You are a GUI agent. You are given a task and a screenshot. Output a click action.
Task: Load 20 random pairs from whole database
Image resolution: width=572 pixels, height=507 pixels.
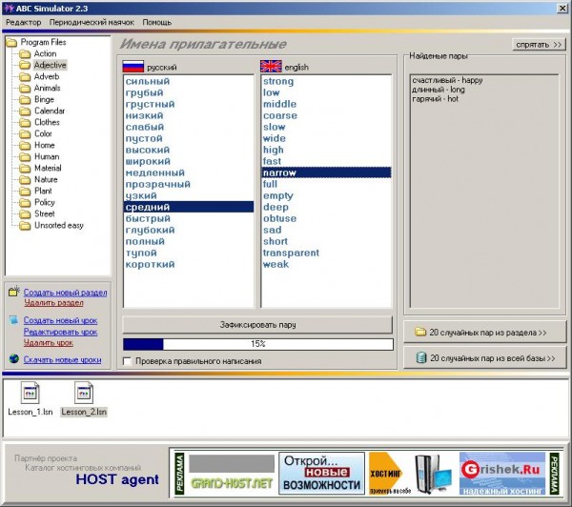pos(487,358)
